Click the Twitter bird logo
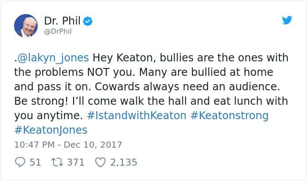This screenshot has height=181, width=307. click(x=286, y=21)
